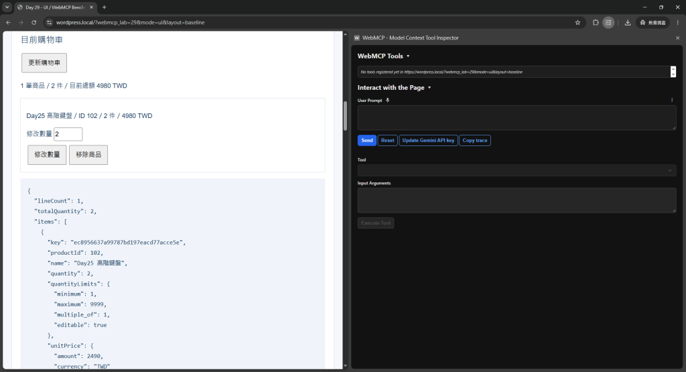Viewport: 686px width, 372px height.
Task: Click the 更新購物車 button
Action: (44, 63)
